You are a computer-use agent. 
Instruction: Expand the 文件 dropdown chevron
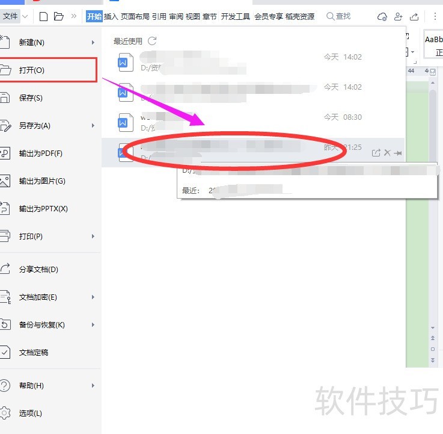pos(25,17)
